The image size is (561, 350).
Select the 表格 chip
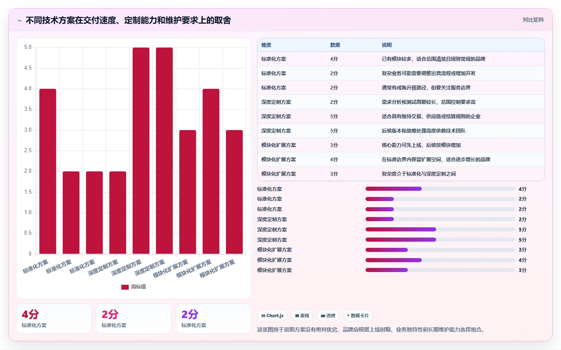302,316
